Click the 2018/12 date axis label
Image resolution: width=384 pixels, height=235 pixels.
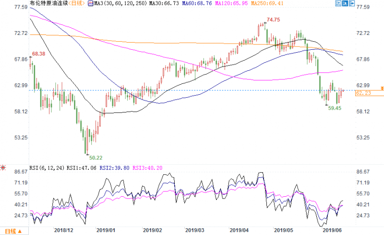pyautogui.click(x=64, y=230)
